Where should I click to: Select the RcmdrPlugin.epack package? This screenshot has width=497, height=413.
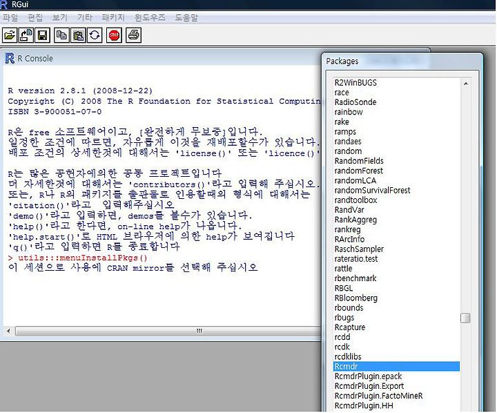pyautogui.click(x=396, y=376)
